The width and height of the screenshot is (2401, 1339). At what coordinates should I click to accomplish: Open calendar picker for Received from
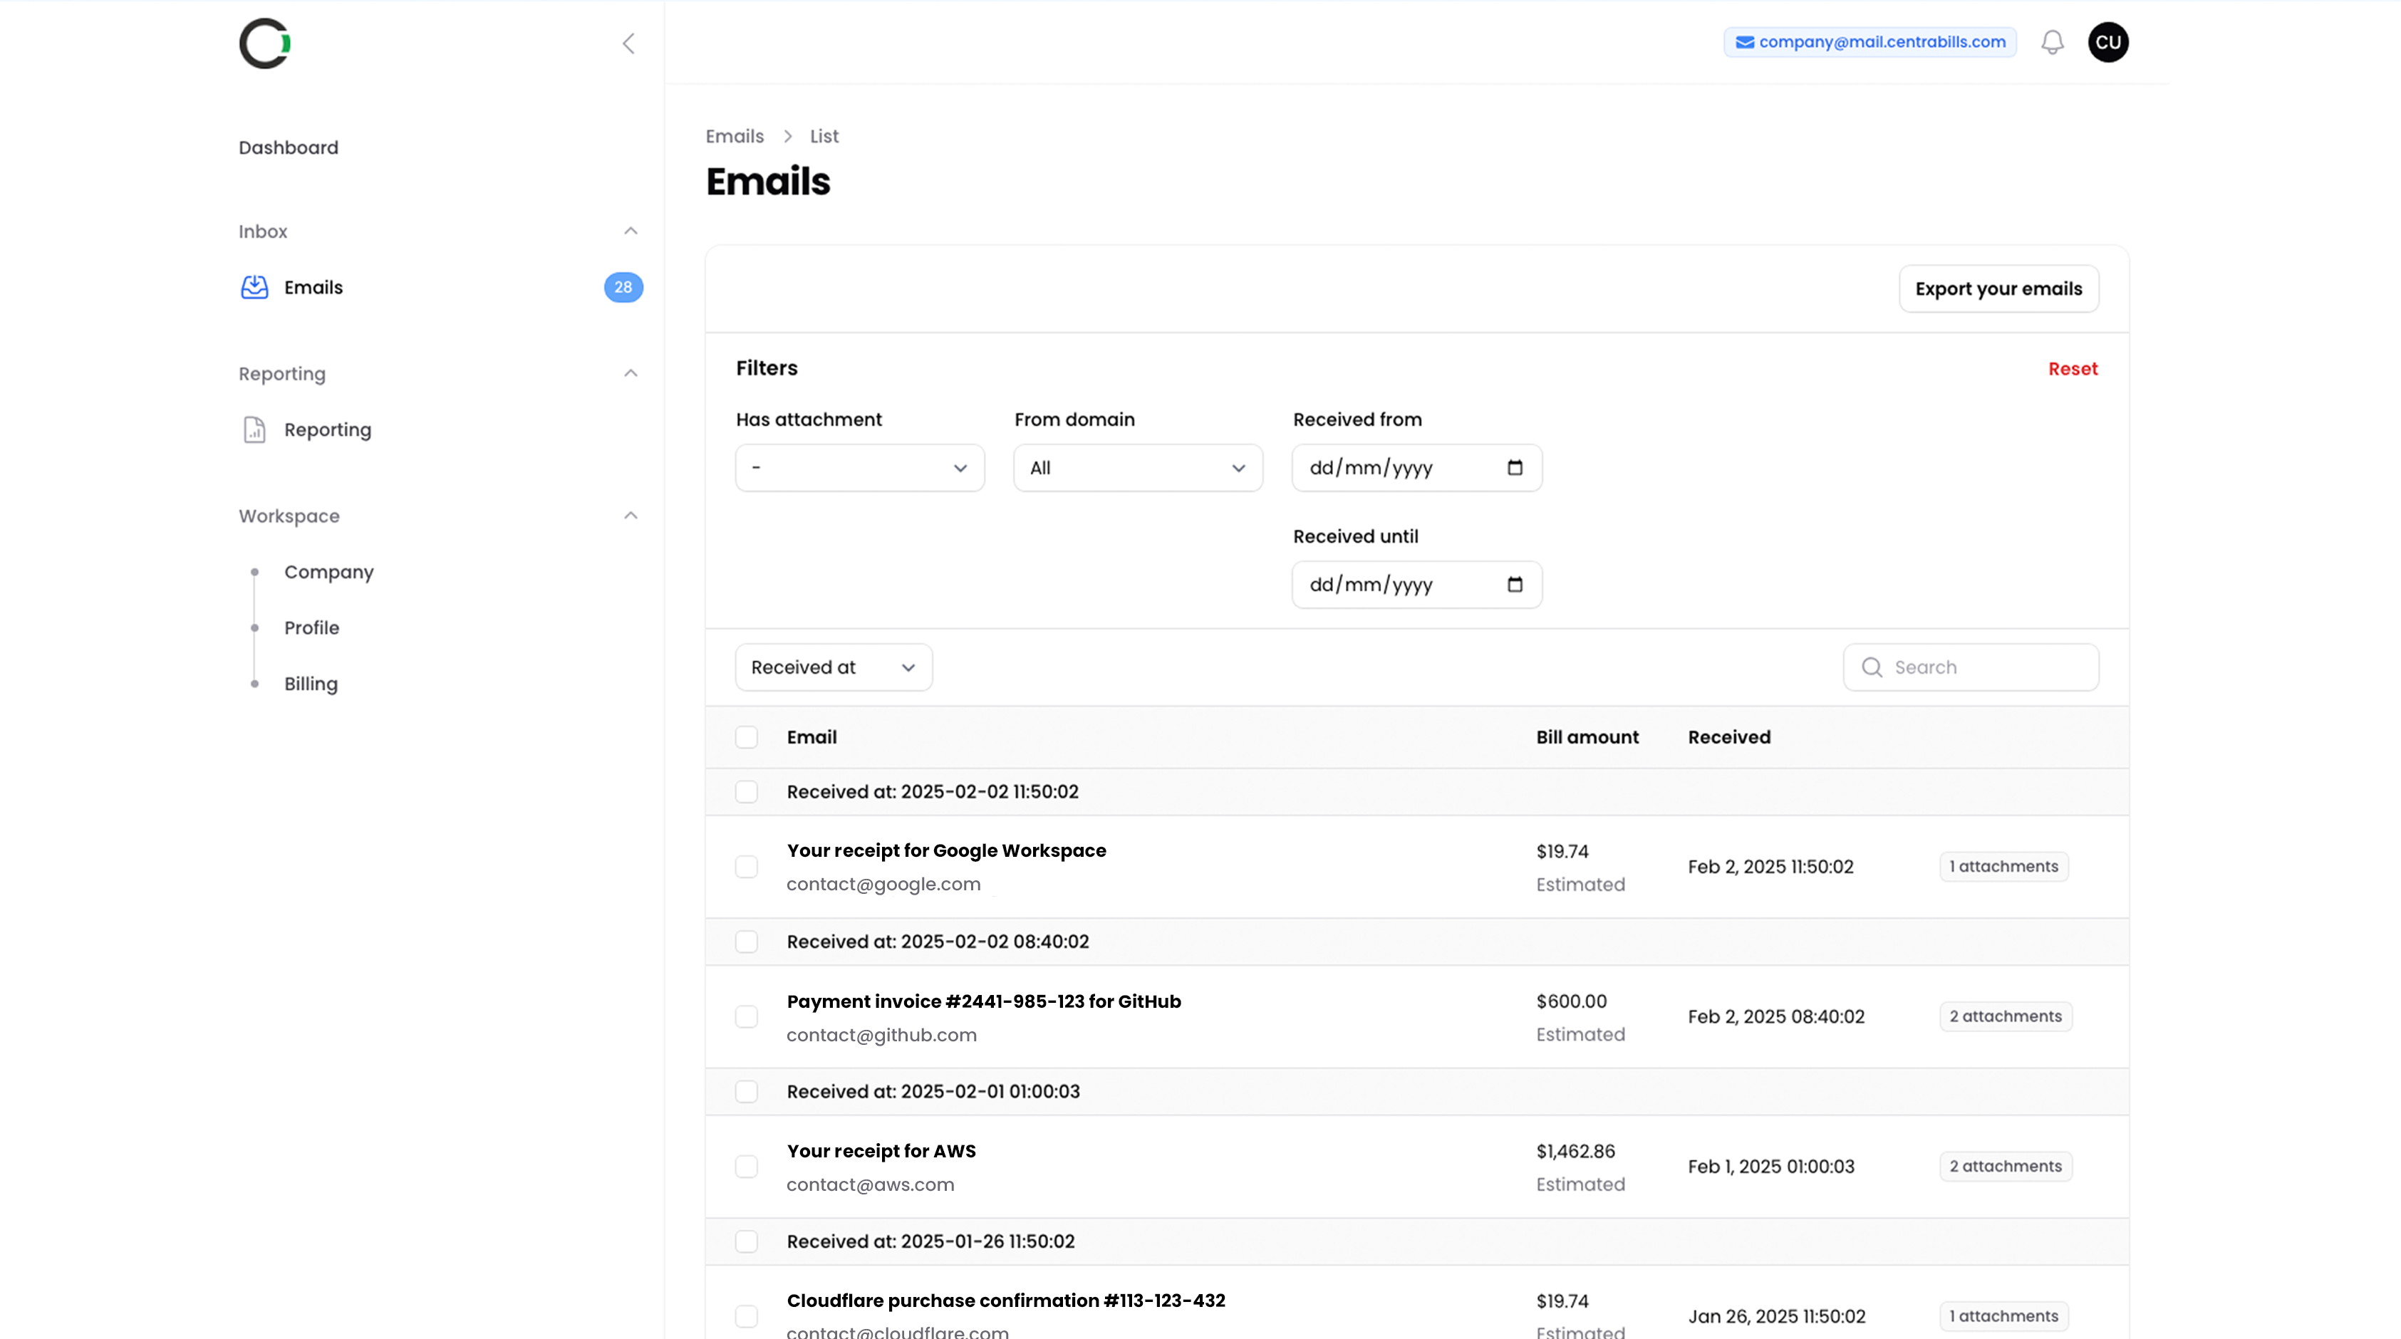[x=1515, y=468]
